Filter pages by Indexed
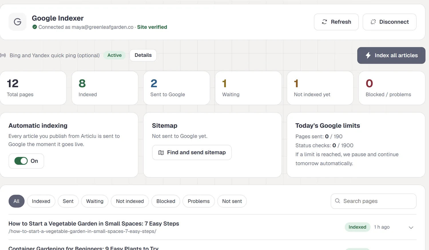The image size is (429, 250). coord(41,201)
